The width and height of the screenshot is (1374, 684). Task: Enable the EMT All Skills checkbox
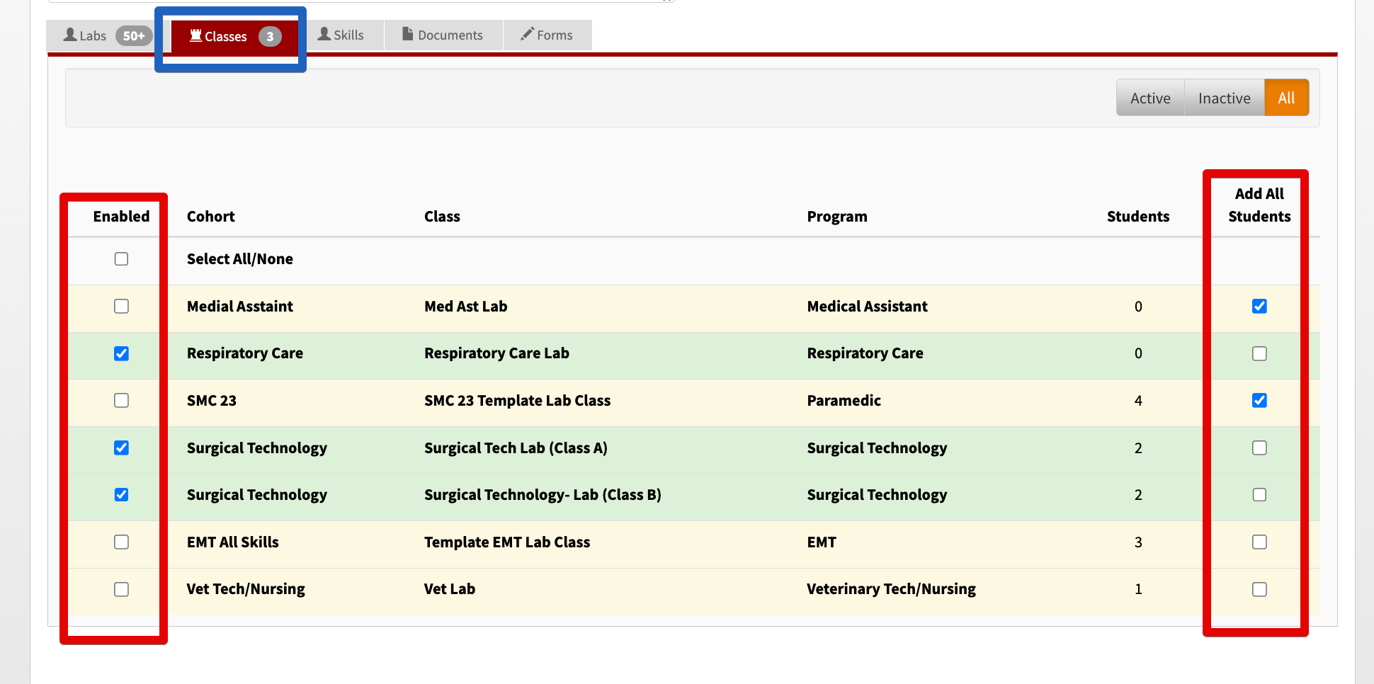(x=121, y=542)
